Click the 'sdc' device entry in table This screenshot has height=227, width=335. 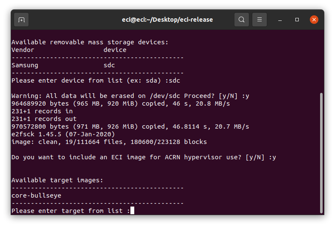(109, 65)
